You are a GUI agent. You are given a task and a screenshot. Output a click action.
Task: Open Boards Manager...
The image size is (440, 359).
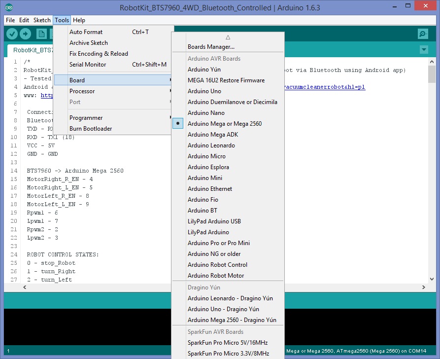click(x=228, y=47)
